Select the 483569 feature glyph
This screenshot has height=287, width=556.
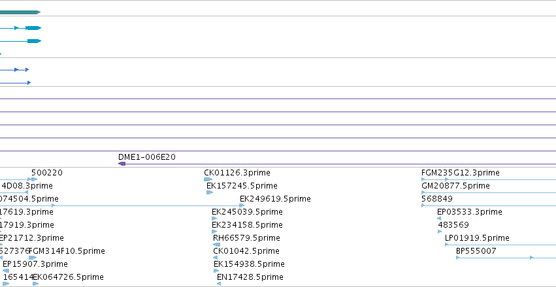pos(440,232)
